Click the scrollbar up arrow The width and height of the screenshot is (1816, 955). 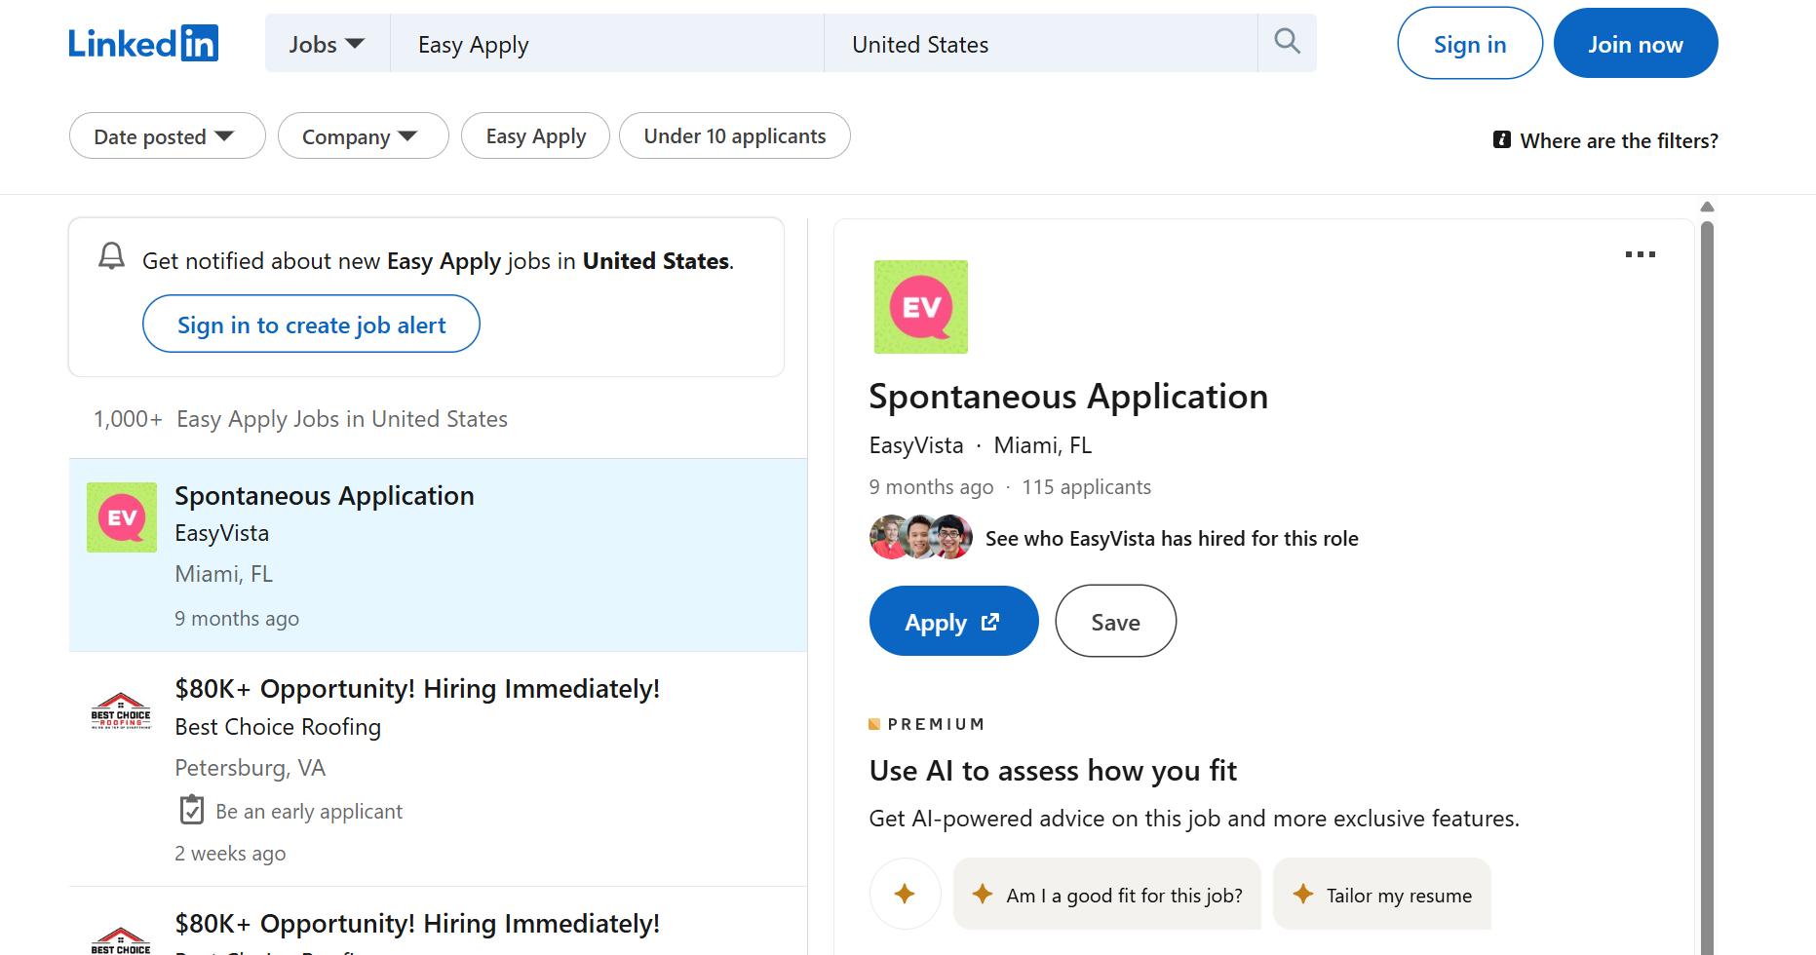tap(1707, 207)
